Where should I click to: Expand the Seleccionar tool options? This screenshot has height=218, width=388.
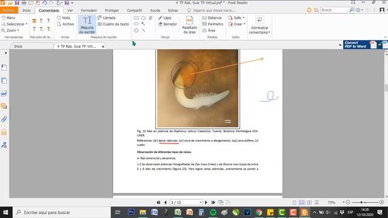pos(27,24)
